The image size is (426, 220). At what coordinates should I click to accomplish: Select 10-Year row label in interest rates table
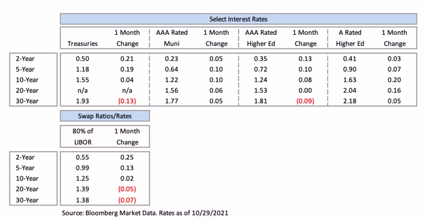pyautogui.click(x=27, y=80)
